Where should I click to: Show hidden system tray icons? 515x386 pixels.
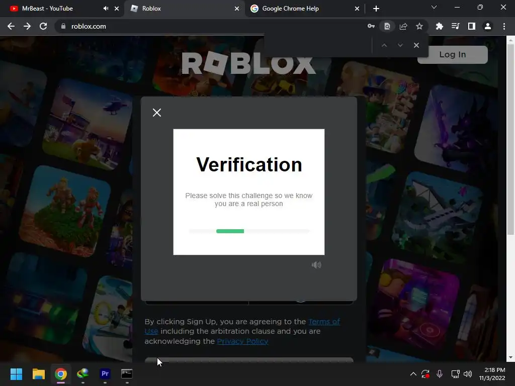(413, 374)
